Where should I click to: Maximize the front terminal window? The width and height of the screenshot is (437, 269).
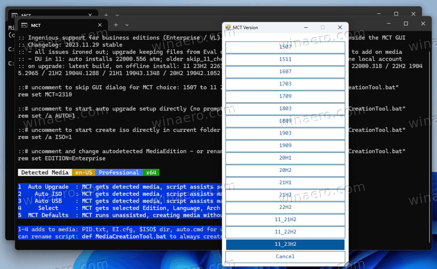click(x=406, y=24)
